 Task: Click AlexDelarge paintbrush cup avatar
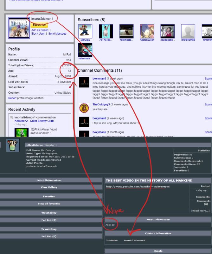click(13, 145)
